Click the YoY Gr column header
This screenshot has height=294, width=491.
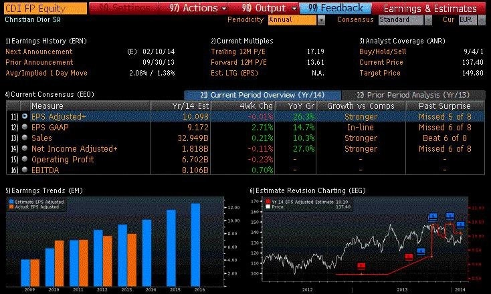(x=296, y=106)
